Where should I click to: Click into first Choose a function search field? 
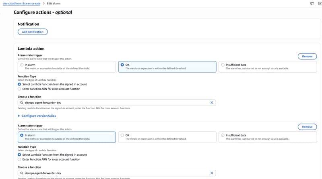[x=117, y=103]
